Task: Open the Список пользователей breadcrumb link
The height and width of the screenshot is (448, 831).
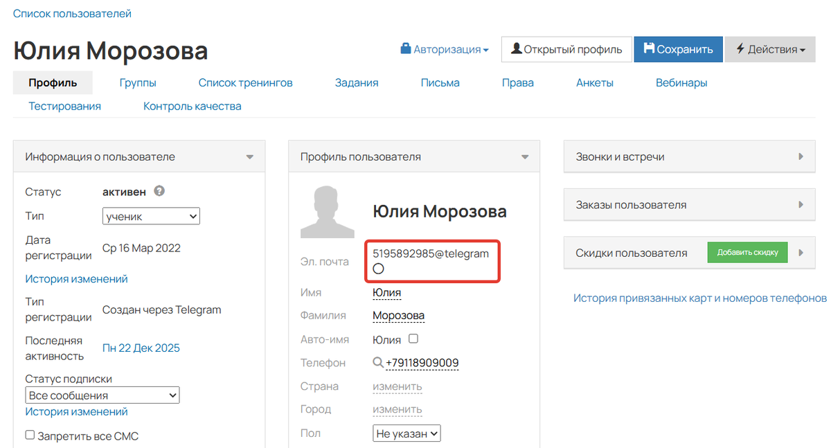Action: click(x=72, y=13)
